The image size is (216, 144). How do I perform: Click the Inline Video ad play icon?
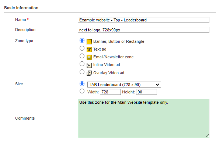[89, 65]
